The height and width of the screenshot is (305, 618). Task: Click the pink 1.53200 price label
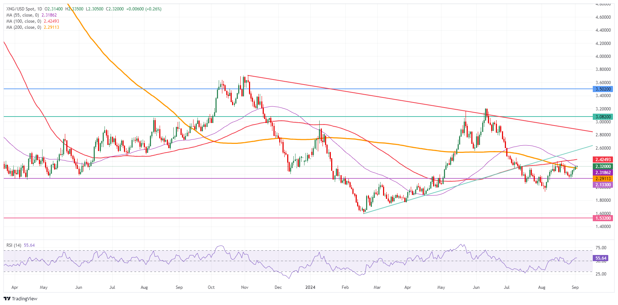pyautogui.click(x=603, y=218)
